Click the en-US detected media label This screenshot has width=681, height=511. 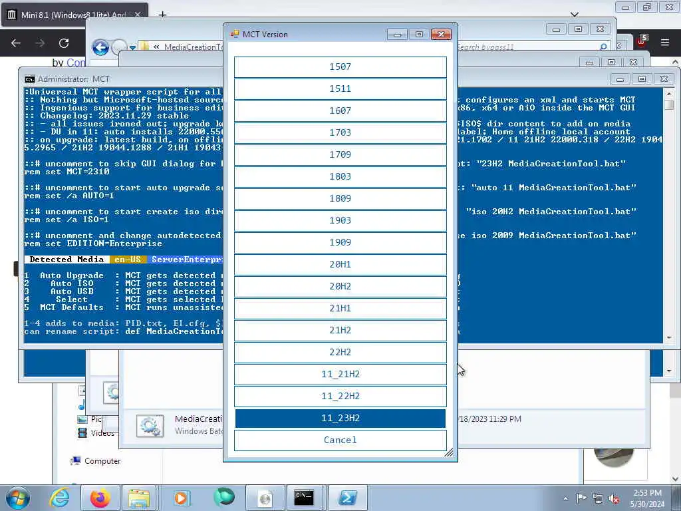128,259
